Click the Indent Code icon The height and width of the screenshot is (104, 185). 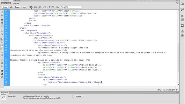point(2,71)
